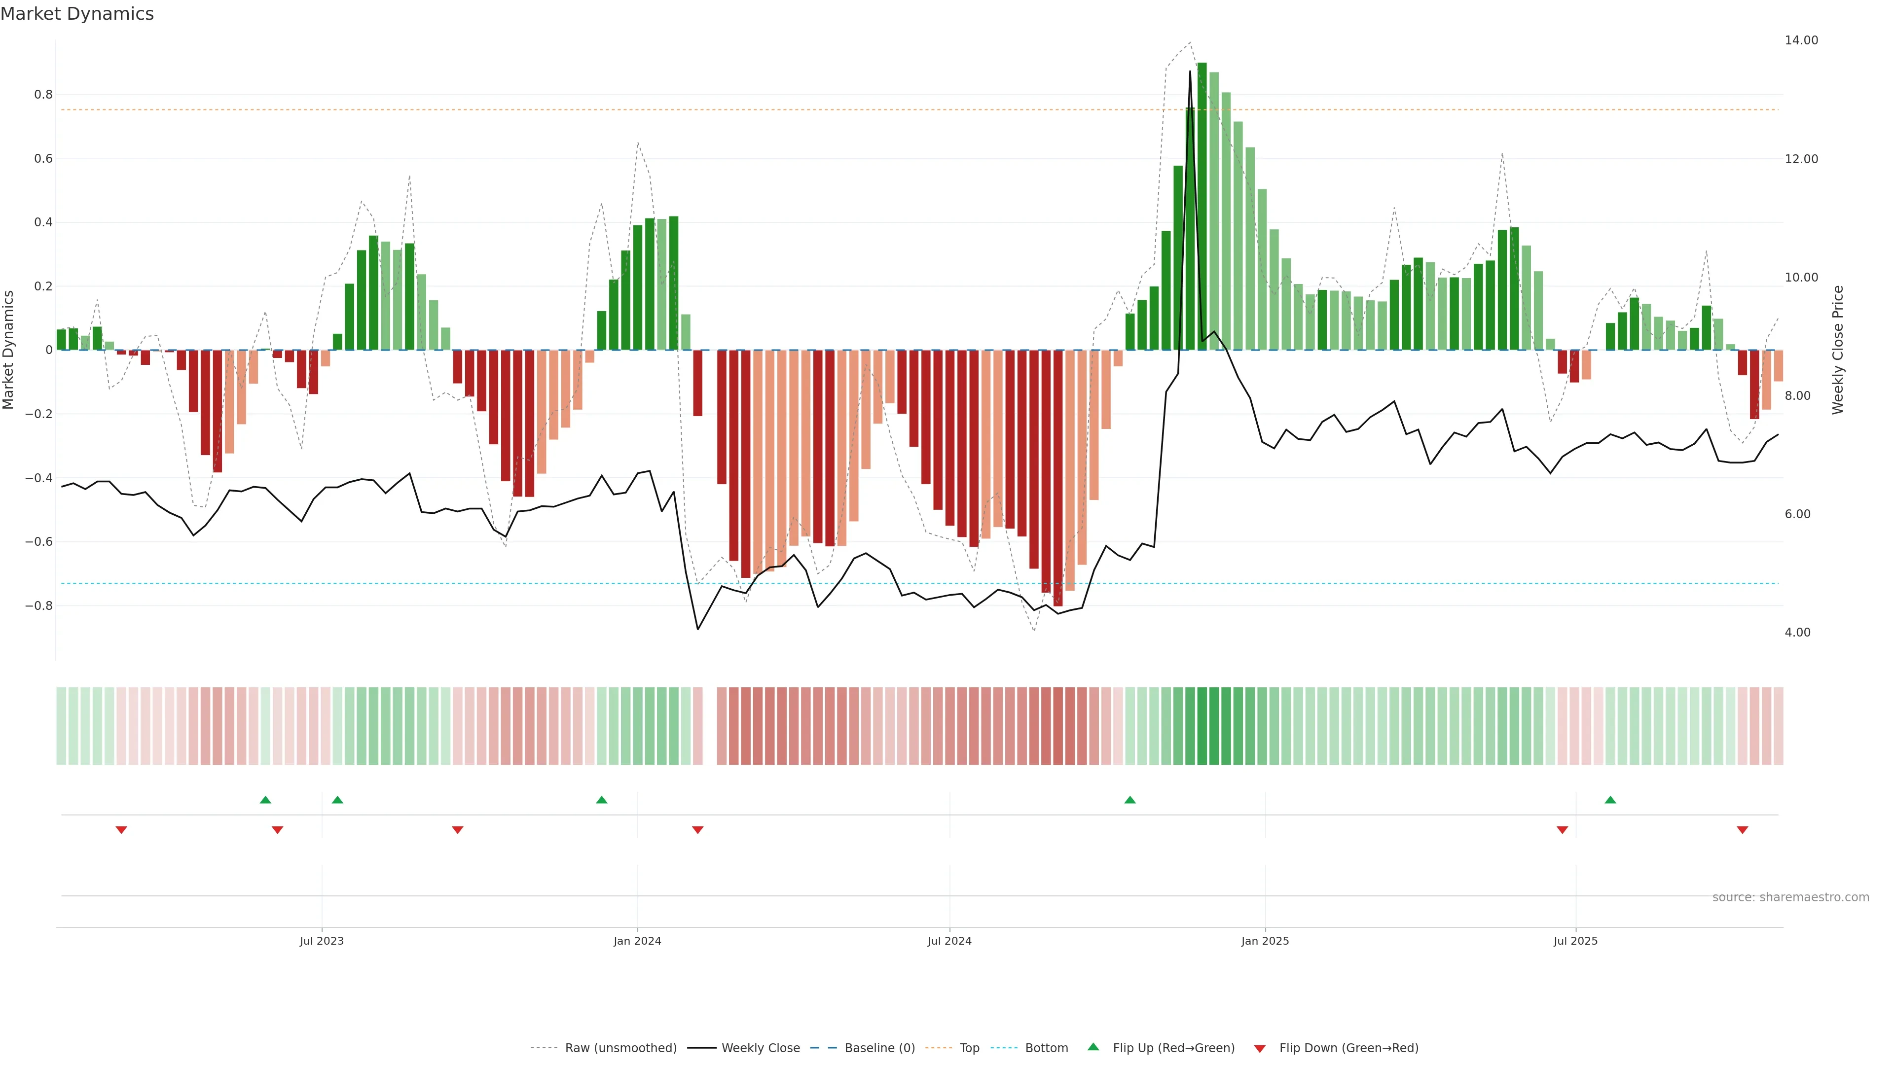Click the red flip-down marker after Jan 2024

698,830
